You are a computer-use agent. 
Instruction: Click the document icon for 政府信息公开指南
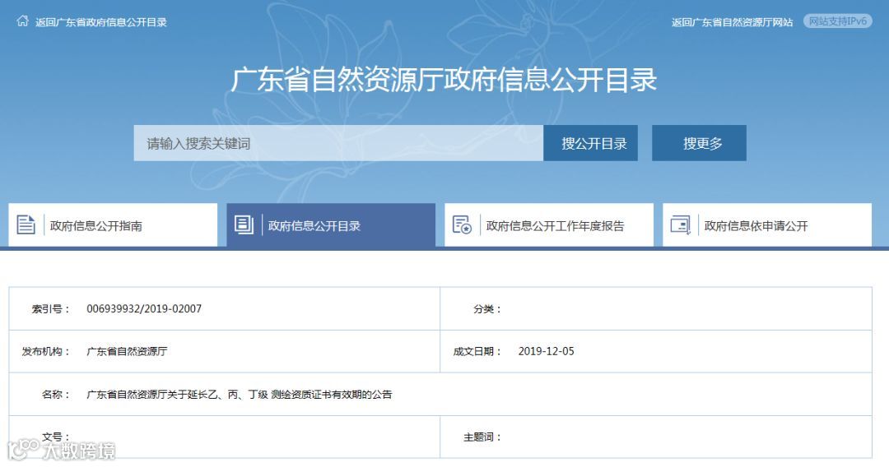pos(26,224)
